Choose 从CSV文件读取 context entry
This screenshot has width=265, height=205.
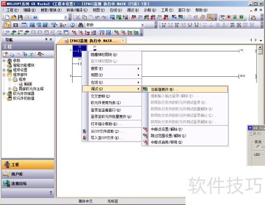pos(112,131)
